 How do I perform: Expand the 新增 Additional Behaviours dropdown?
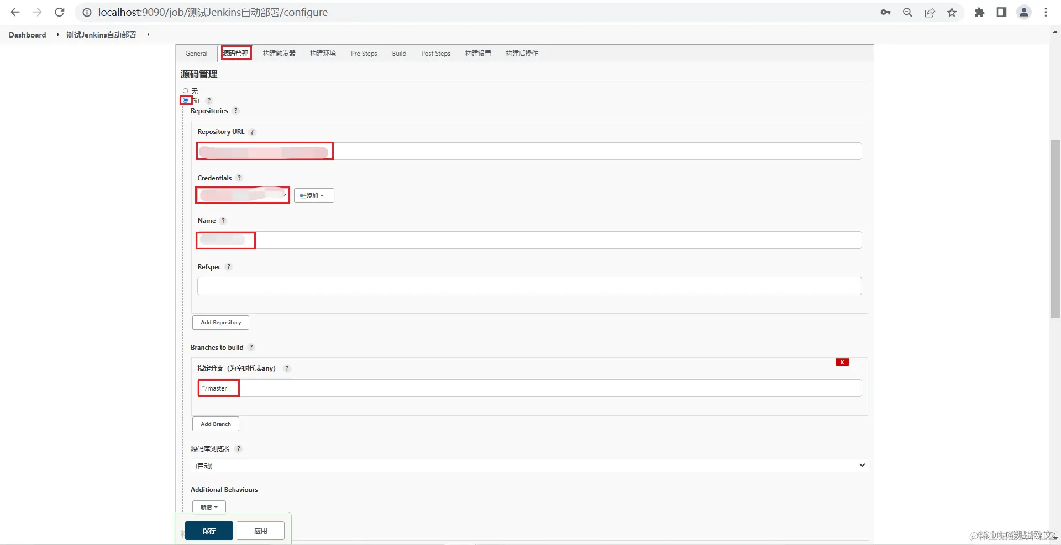click(x=208, y=506)
